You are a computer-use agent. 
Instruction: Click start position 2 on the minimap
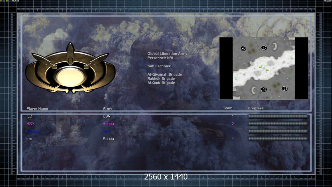[284, 89]
